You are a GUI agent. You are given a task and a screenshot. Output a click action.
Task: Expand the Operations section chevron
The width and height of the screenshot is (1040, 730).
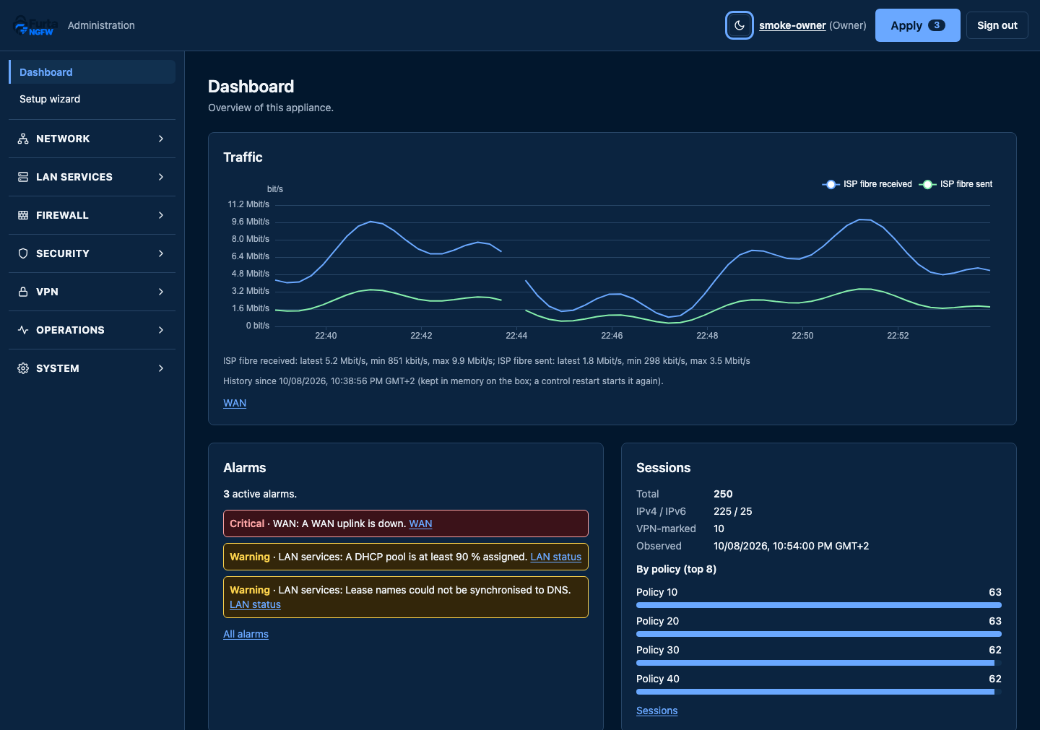(161, 330)
